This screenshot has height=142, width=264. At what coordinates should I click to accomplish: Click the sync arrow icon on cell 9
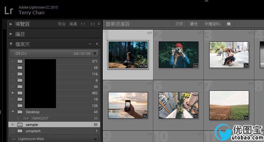point(149,134)
